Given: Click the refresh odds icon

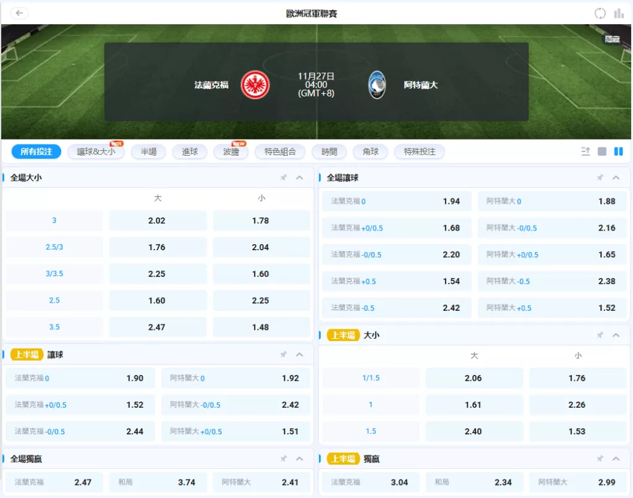Looking at the screenshot, I should 600,13.
